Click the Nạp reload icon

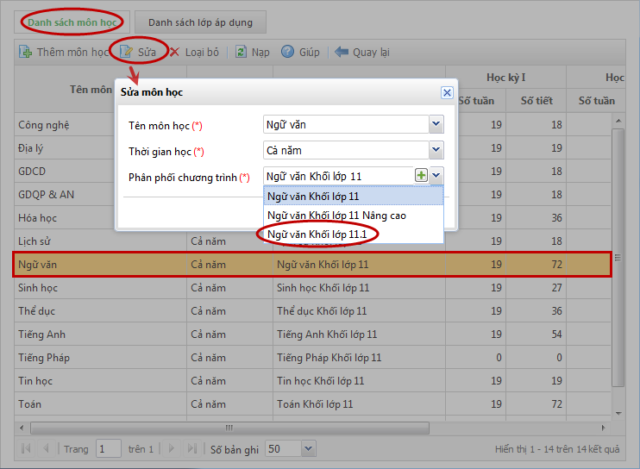(x=241, y=52)
